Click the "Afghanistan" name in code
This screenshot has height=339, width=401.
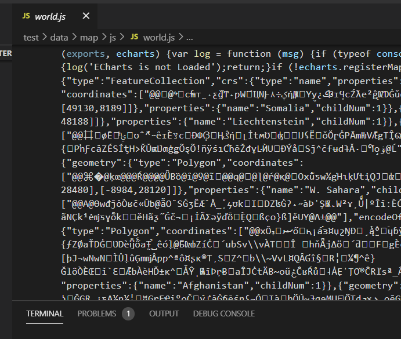coord(213,285)
